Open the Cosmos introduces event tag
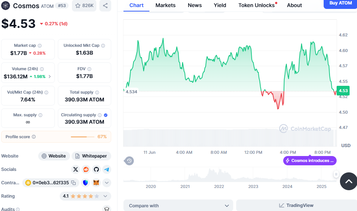 (310, 160)
